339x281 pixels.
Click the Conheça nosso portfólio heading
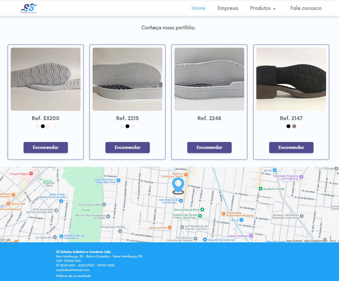coord(168,28)
